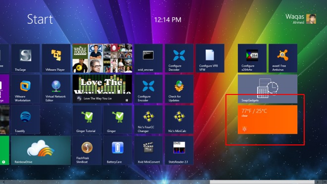327x184 pixels.
Task: Open the people photo collage tile
Action: coord(103,58)
